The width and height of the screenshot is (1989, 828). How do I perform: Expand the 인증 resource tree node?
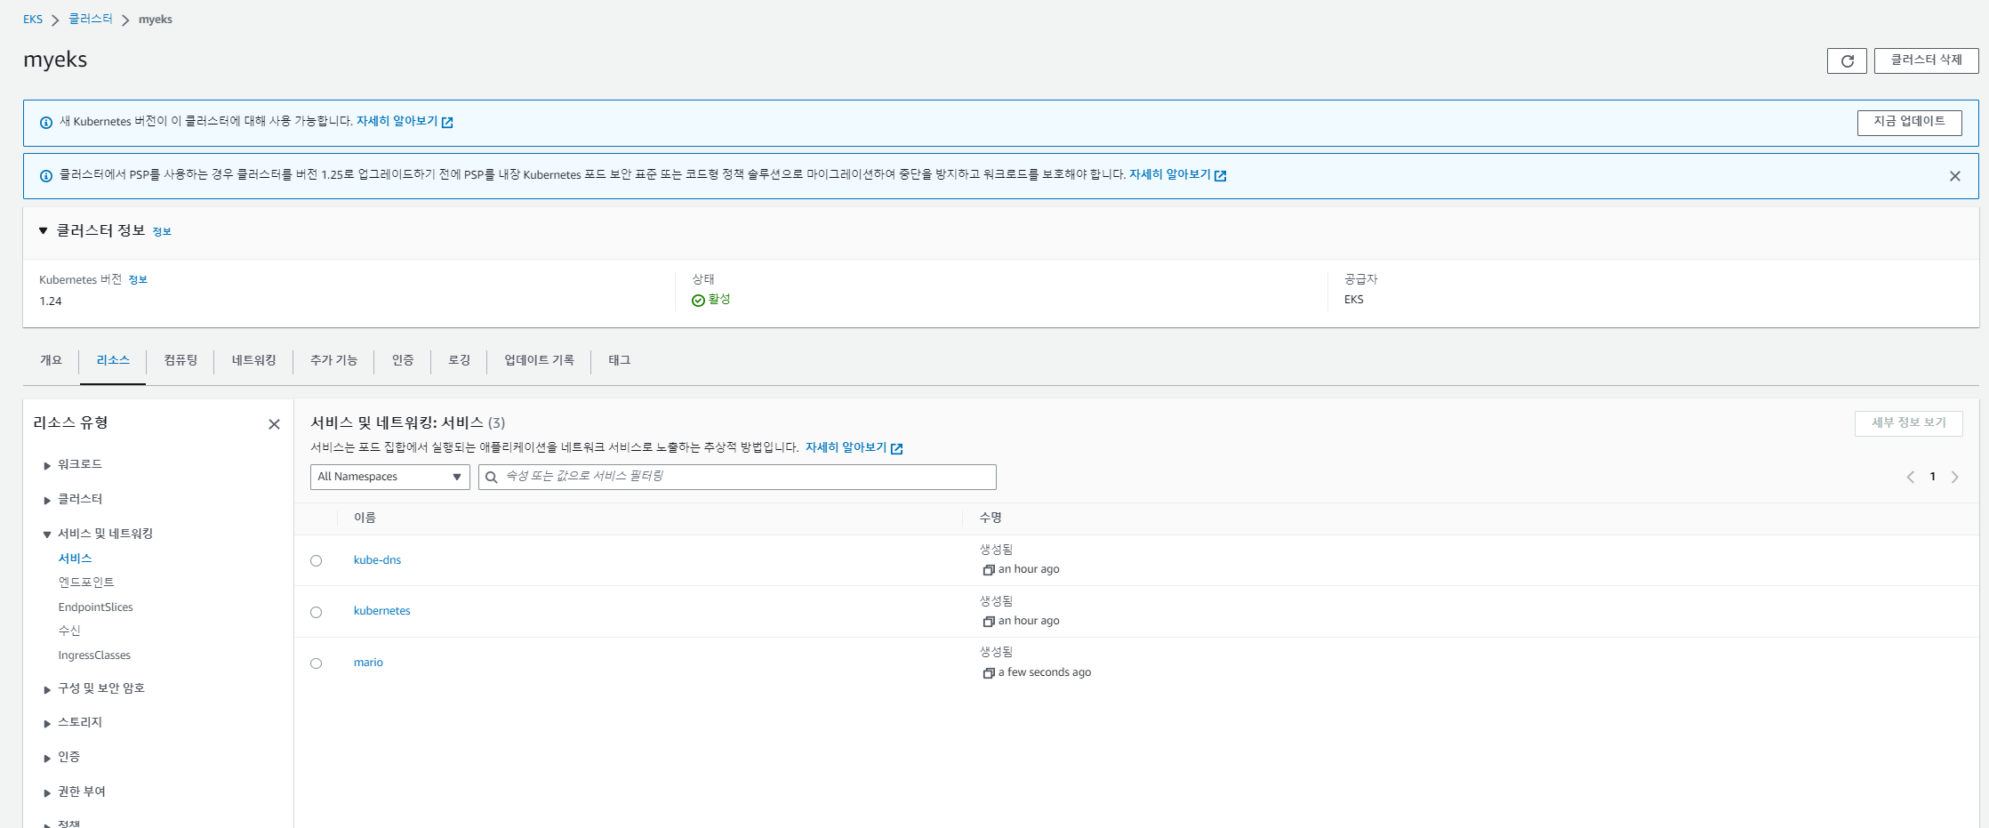pos(47,758)
